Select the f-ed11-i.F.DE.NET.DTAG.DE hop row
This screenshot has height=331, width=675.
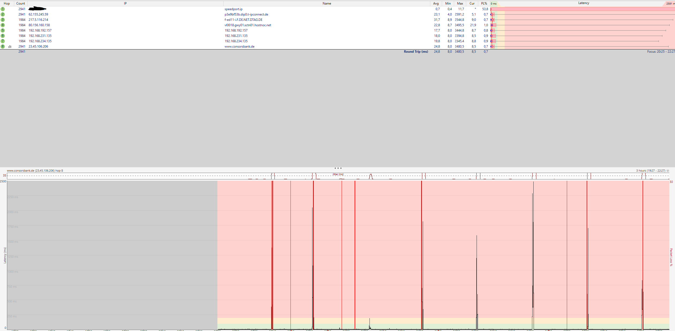click(x=243, y=20)
